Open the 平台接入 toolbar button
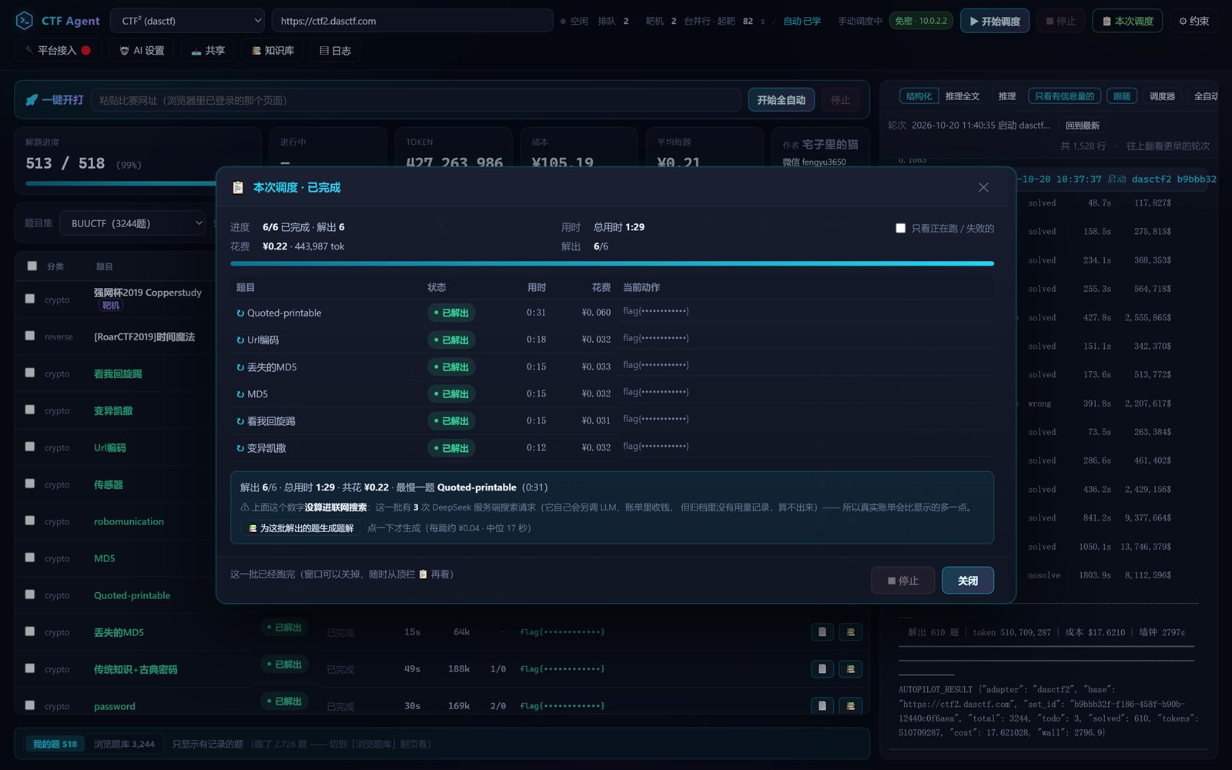Screen dimensions: 1232x770 pos(58,51)
